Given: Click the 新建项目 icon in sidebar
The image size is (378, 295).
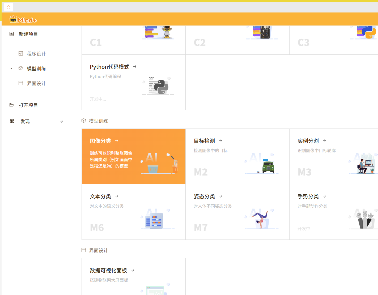Looking at the screenshot, I should click(x=12, y=34).
